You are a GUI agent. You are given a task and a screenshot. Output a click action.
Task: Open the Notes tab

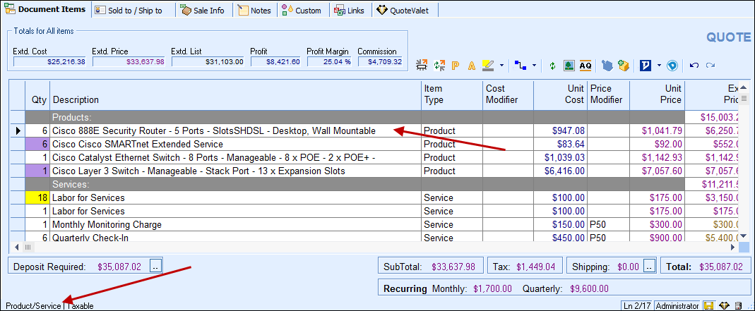[x=254, y=11]
